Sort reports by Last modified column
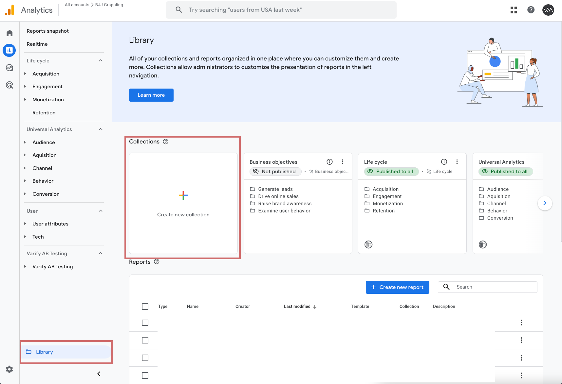This screenshot has width=562, height=384. [300, 307]
